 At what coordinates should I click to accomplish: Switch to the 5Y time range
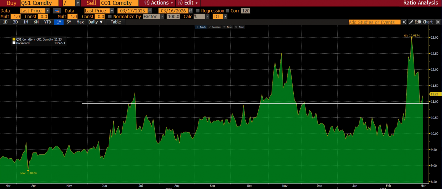[69, 22]
